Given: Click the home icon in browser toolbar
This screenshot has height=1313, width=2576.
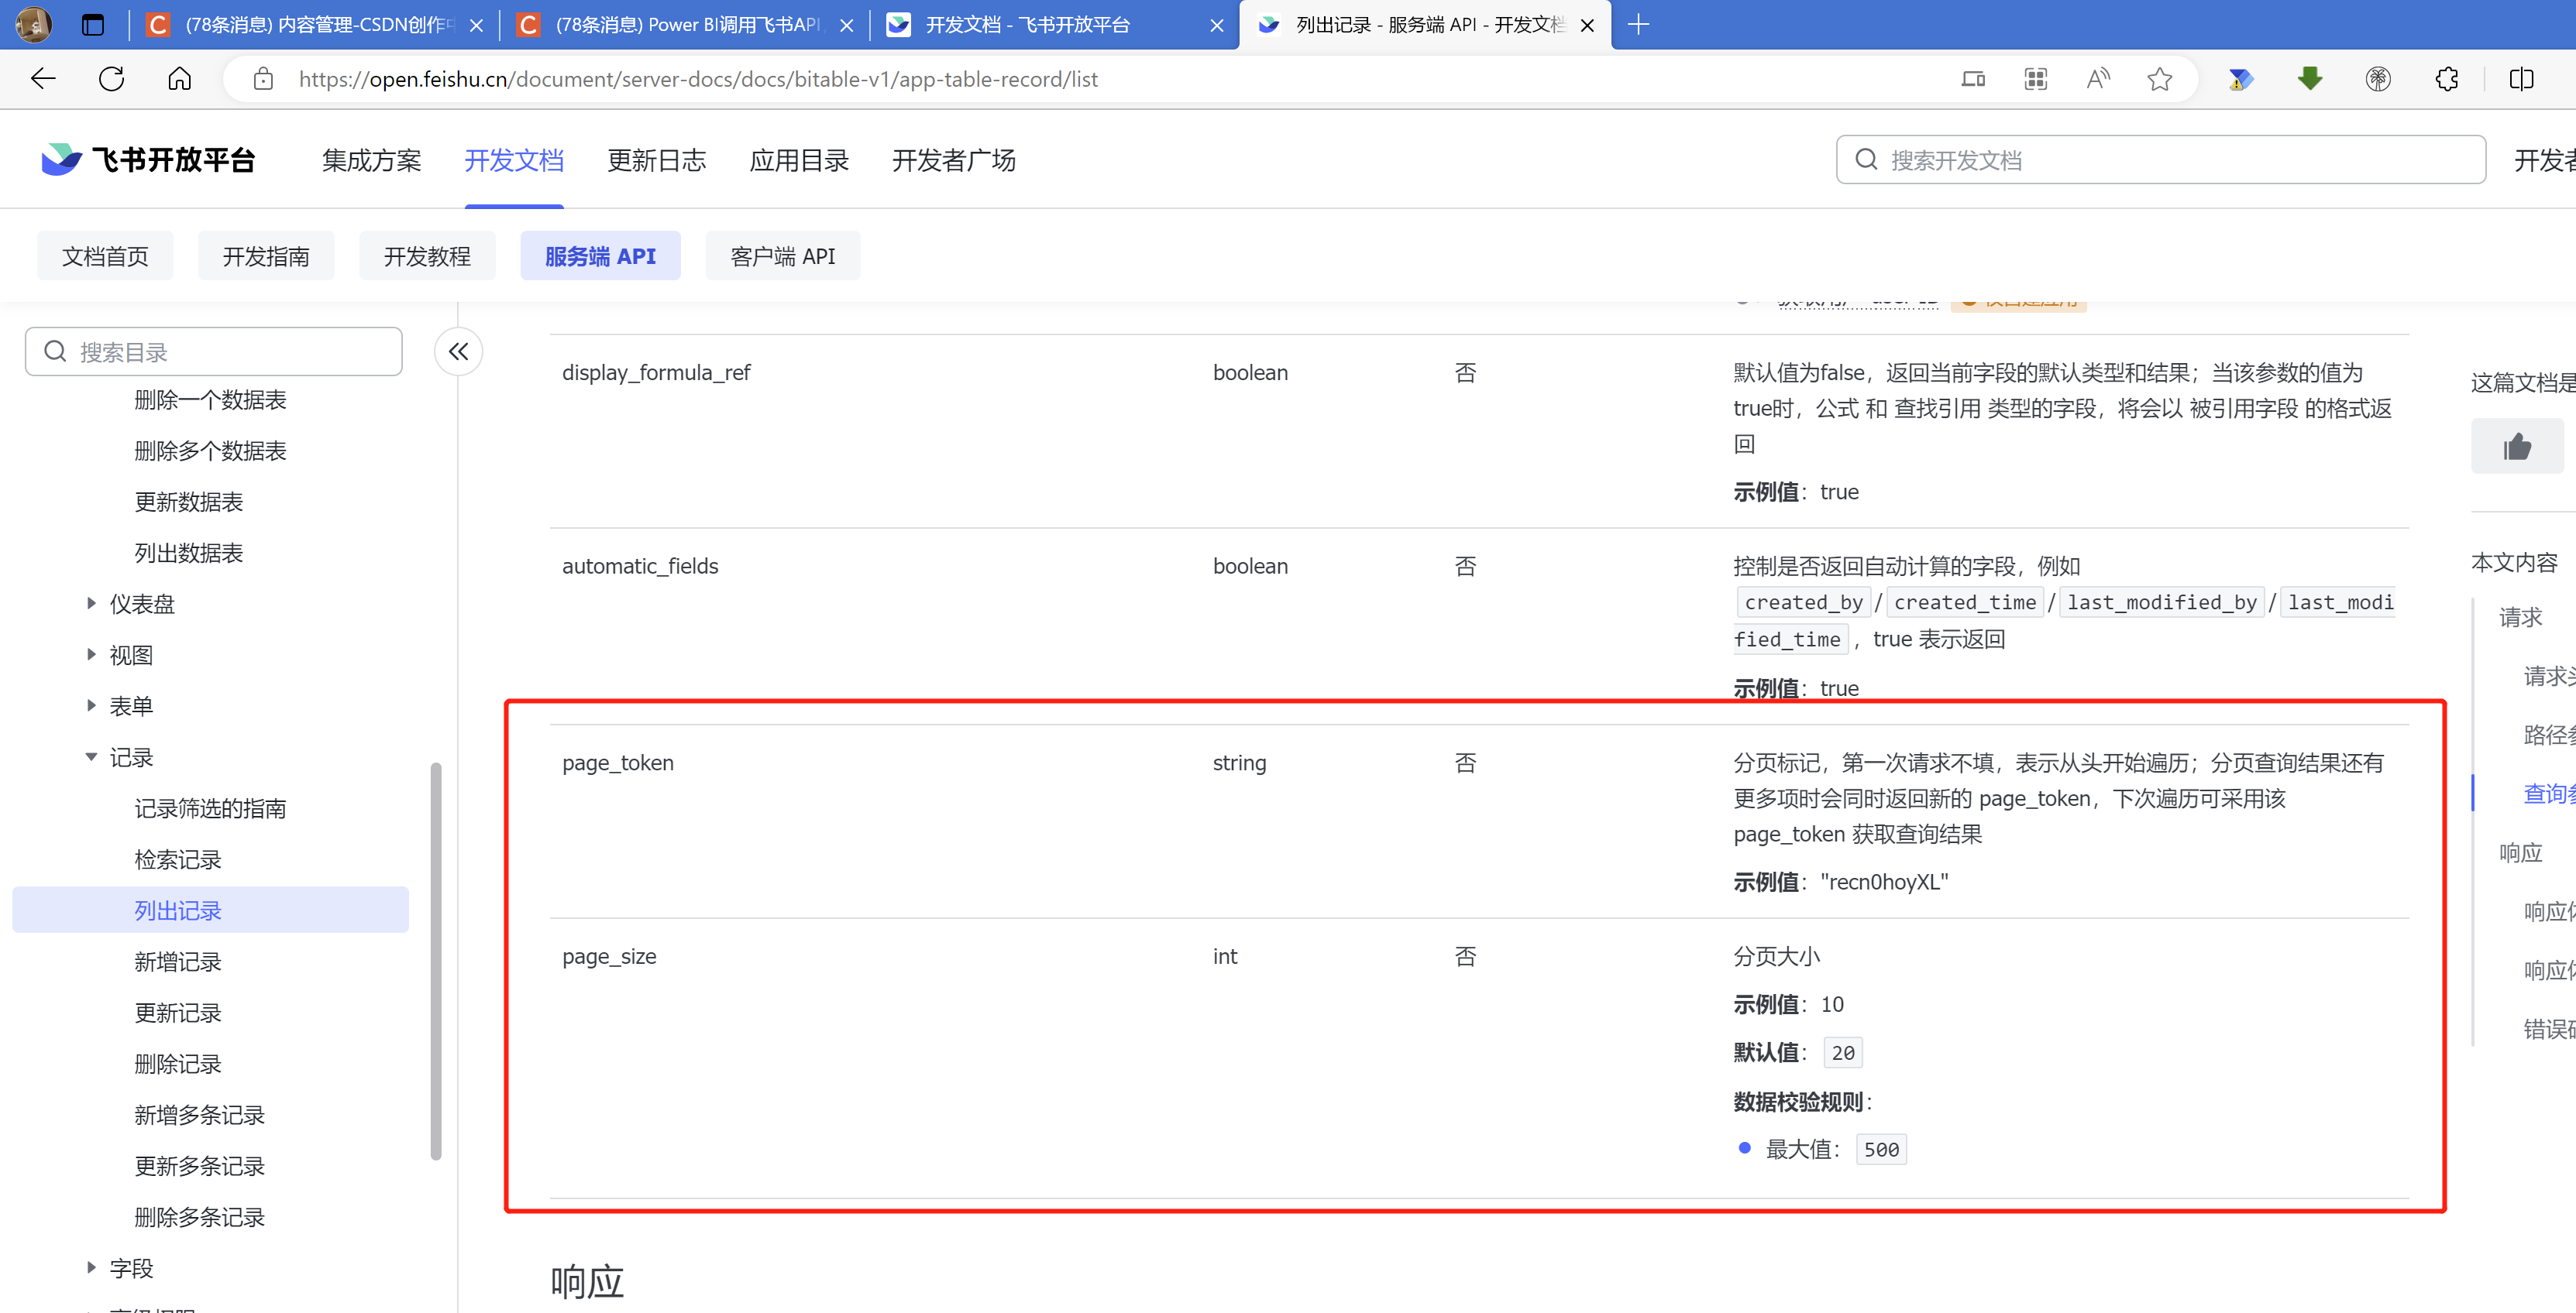Looking at the screenshot, I should [x=179, y=79].
